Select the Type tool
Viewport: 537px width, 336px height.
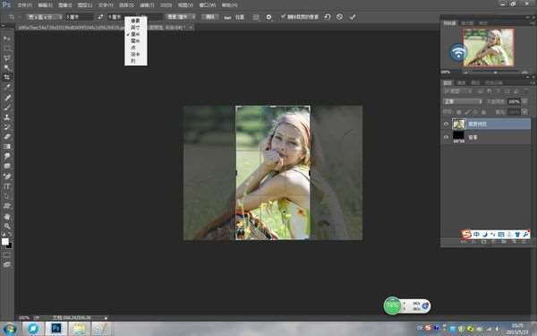click(x=7, y=186)
